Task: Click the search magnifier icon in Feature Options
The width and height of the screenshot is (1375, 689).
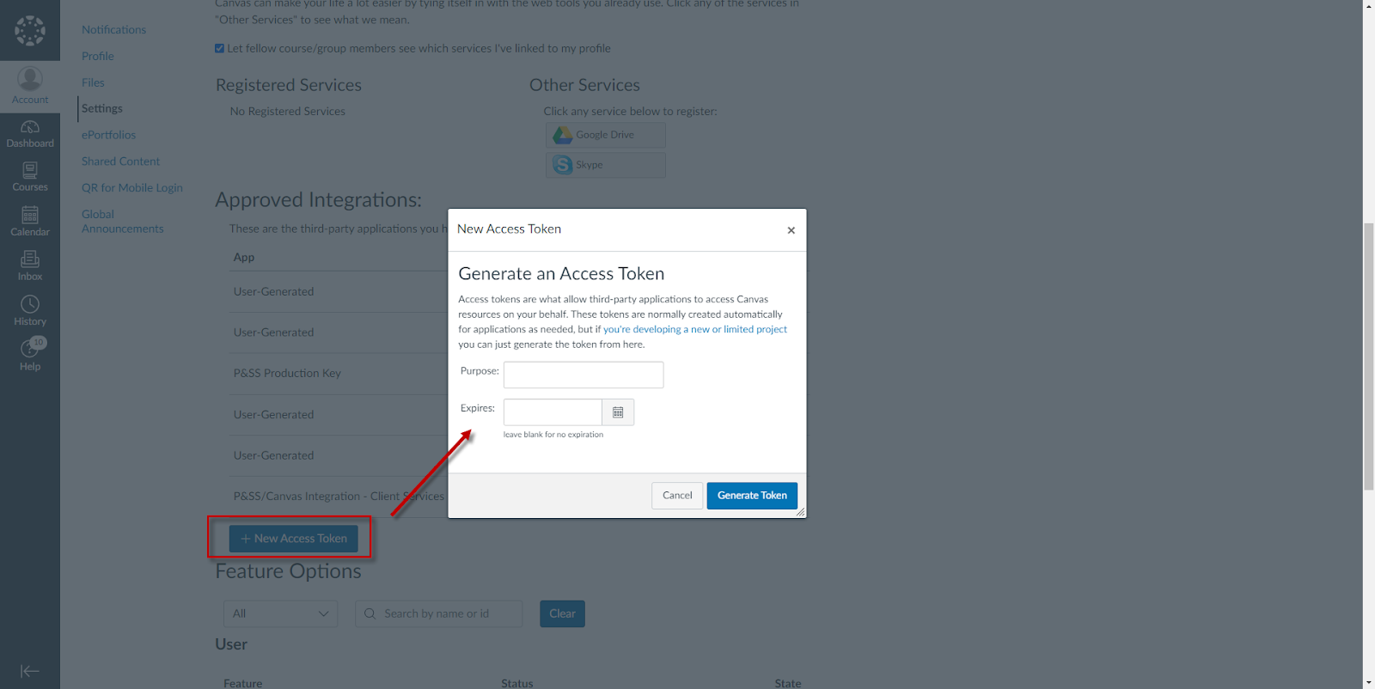Action: tap(370, 613)
